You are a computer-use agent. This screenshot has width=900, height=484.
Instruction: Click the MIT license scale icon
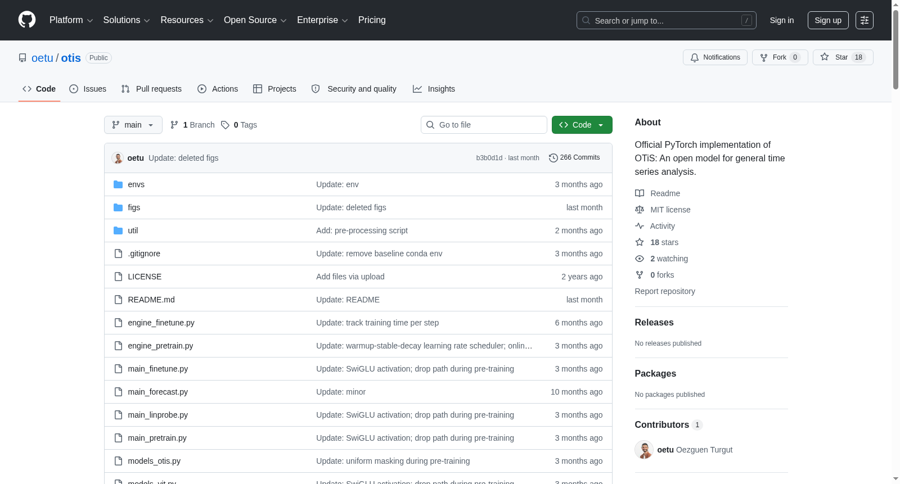pyautogui.click(x=640, y=210)
